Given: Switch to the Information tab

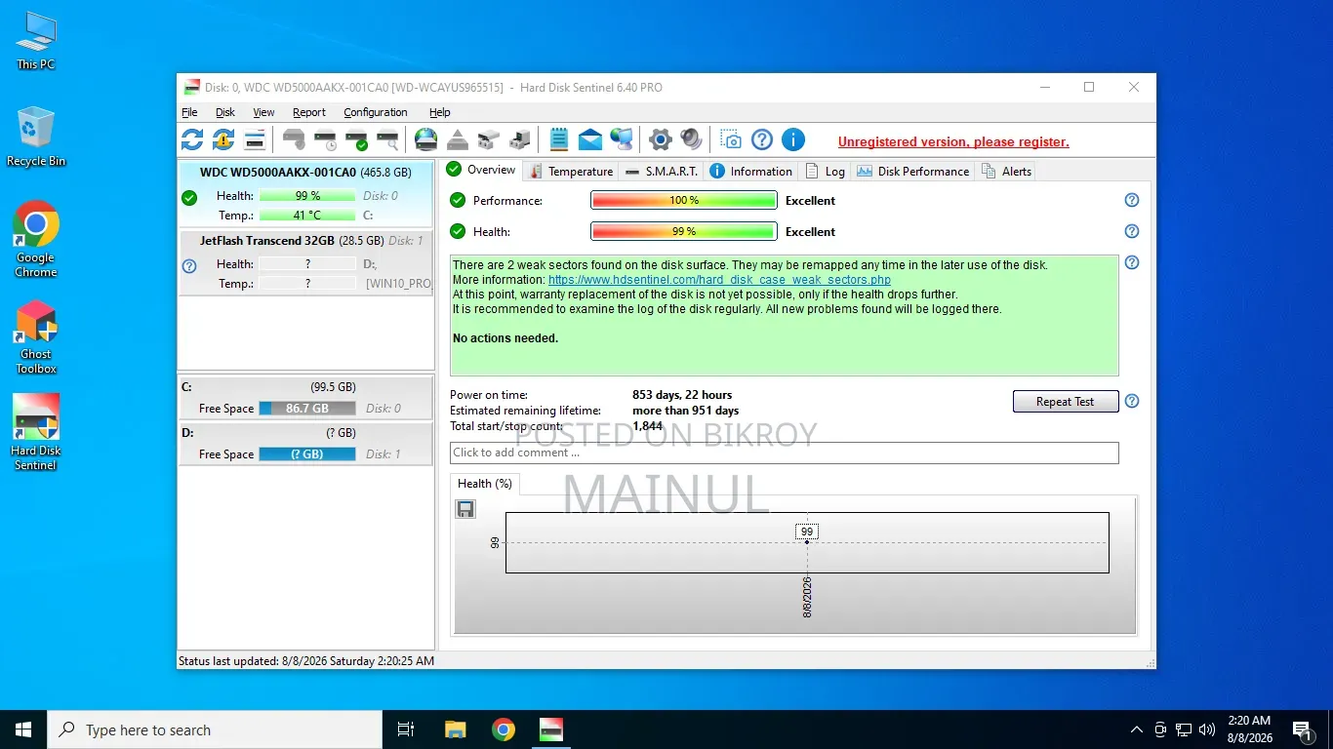Looking at the screenshot, I should click(x=750, y=171).
